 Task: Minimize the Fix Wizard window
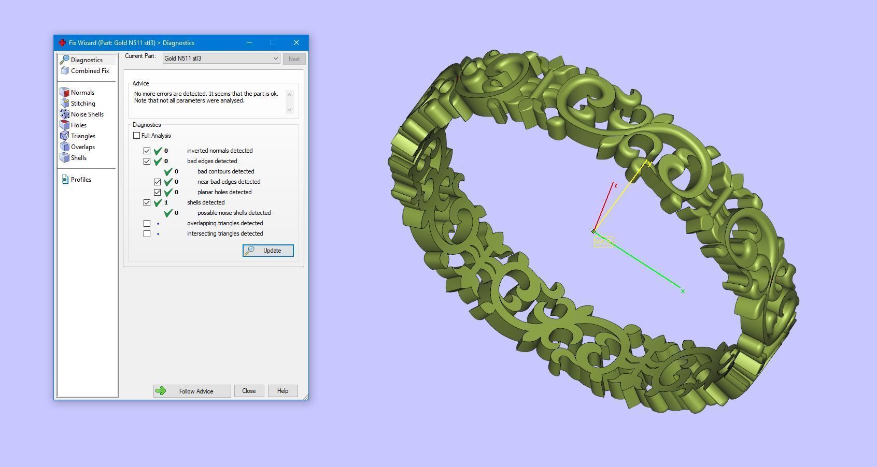(249, 42)
